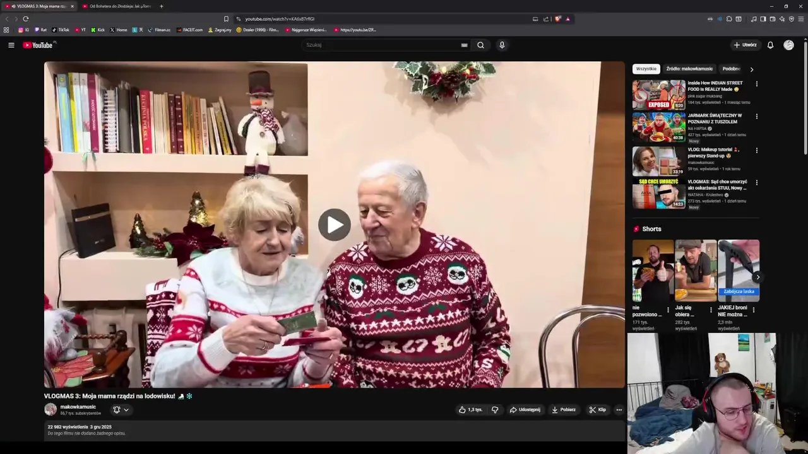Open the Filman.cc bookmark
The width and height of the screenshot is (808, 454).
pyautogui.click(x=159, y=30)
